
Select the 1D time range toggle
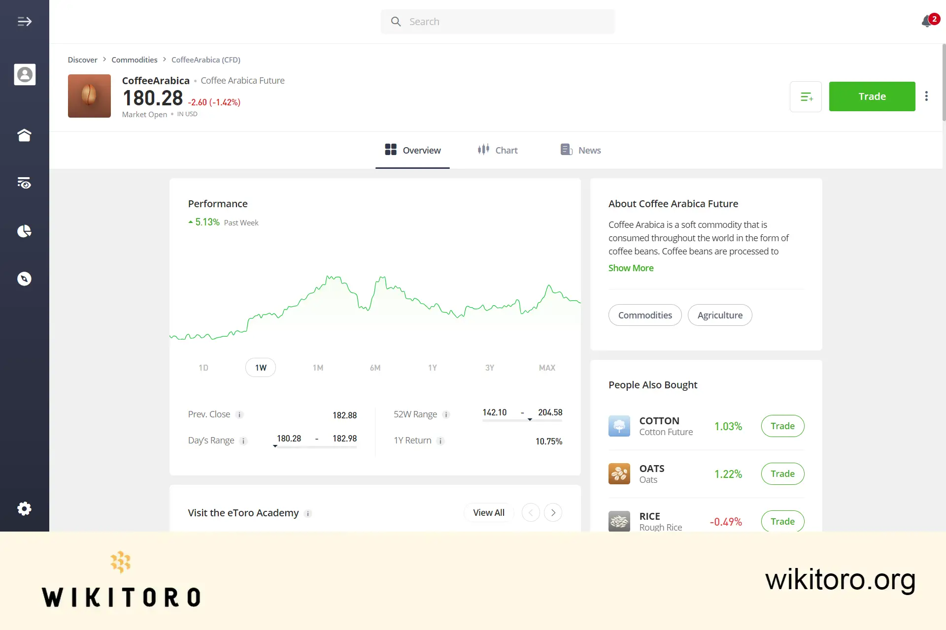coord(203,367)
